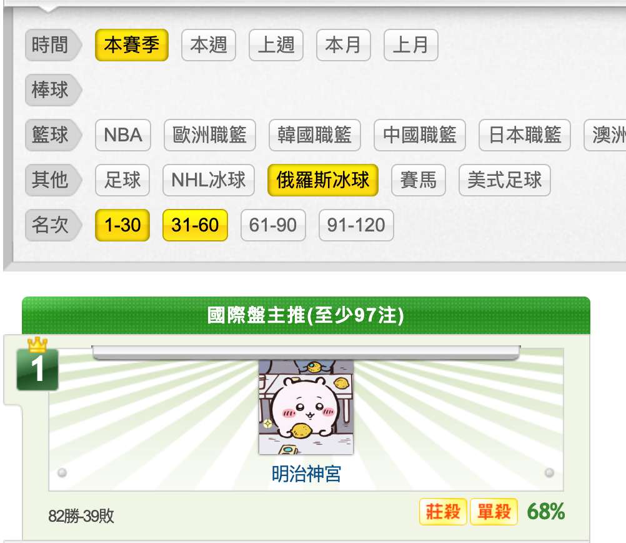Select the 賽馬 horse racing filter
626x543 pixels.
point(419,180)
